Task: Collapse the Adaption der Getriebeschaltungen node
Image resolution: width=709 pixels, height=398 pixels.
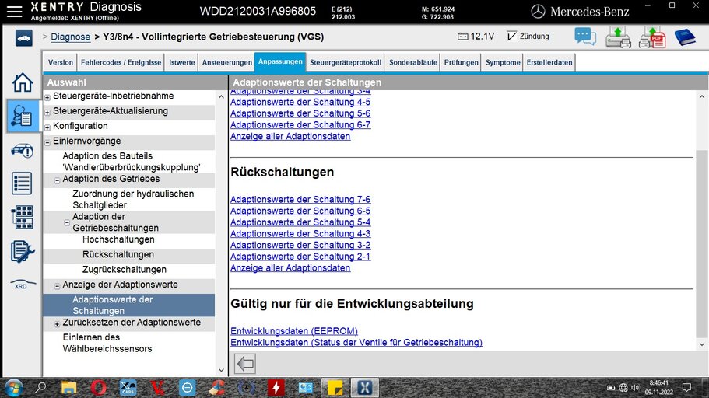Action: point(67,223)
